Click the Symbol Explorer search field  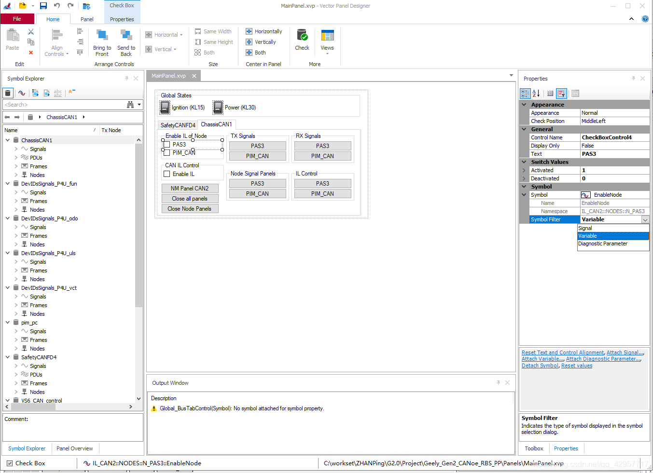[x=64, y=105]
